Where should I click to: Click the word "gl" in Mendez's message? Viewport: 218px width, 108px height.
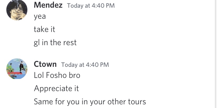(37, 43)
